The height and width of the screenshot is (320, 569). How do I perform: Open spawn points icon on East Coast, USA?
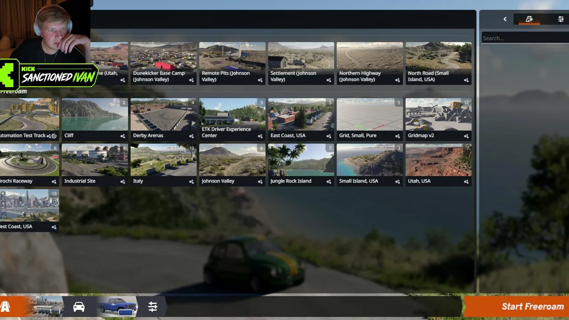pyautogui.click(x=329, y=136)
